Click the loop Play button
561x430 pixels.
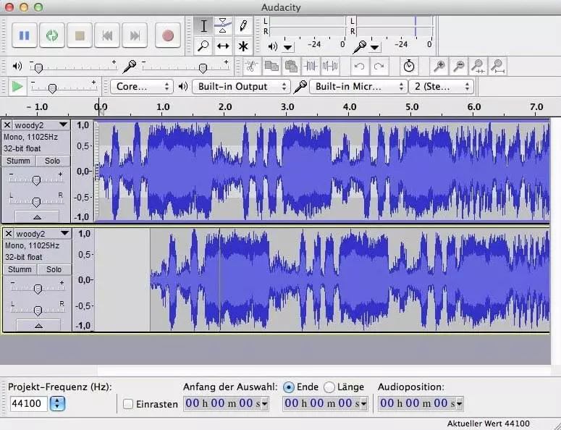point(52,35)
